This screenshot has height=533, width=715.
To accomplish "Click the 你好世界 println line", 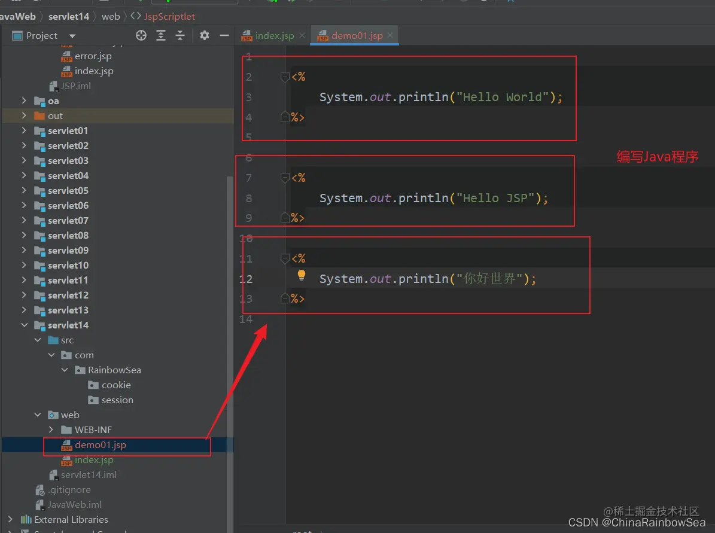I will coord(428,279).
